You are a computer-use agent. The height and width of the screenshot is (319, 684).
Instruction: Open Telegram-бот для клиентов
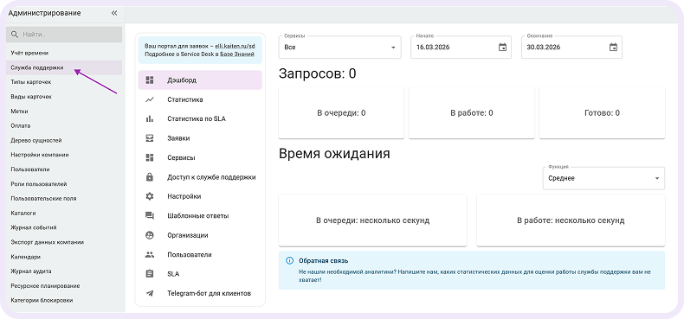200,293
